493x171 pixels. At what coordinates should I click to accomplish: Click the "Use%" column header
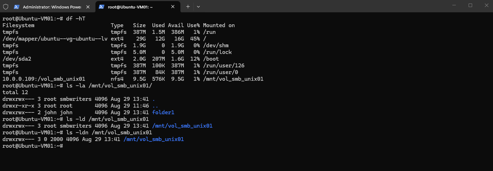(193, 25)
